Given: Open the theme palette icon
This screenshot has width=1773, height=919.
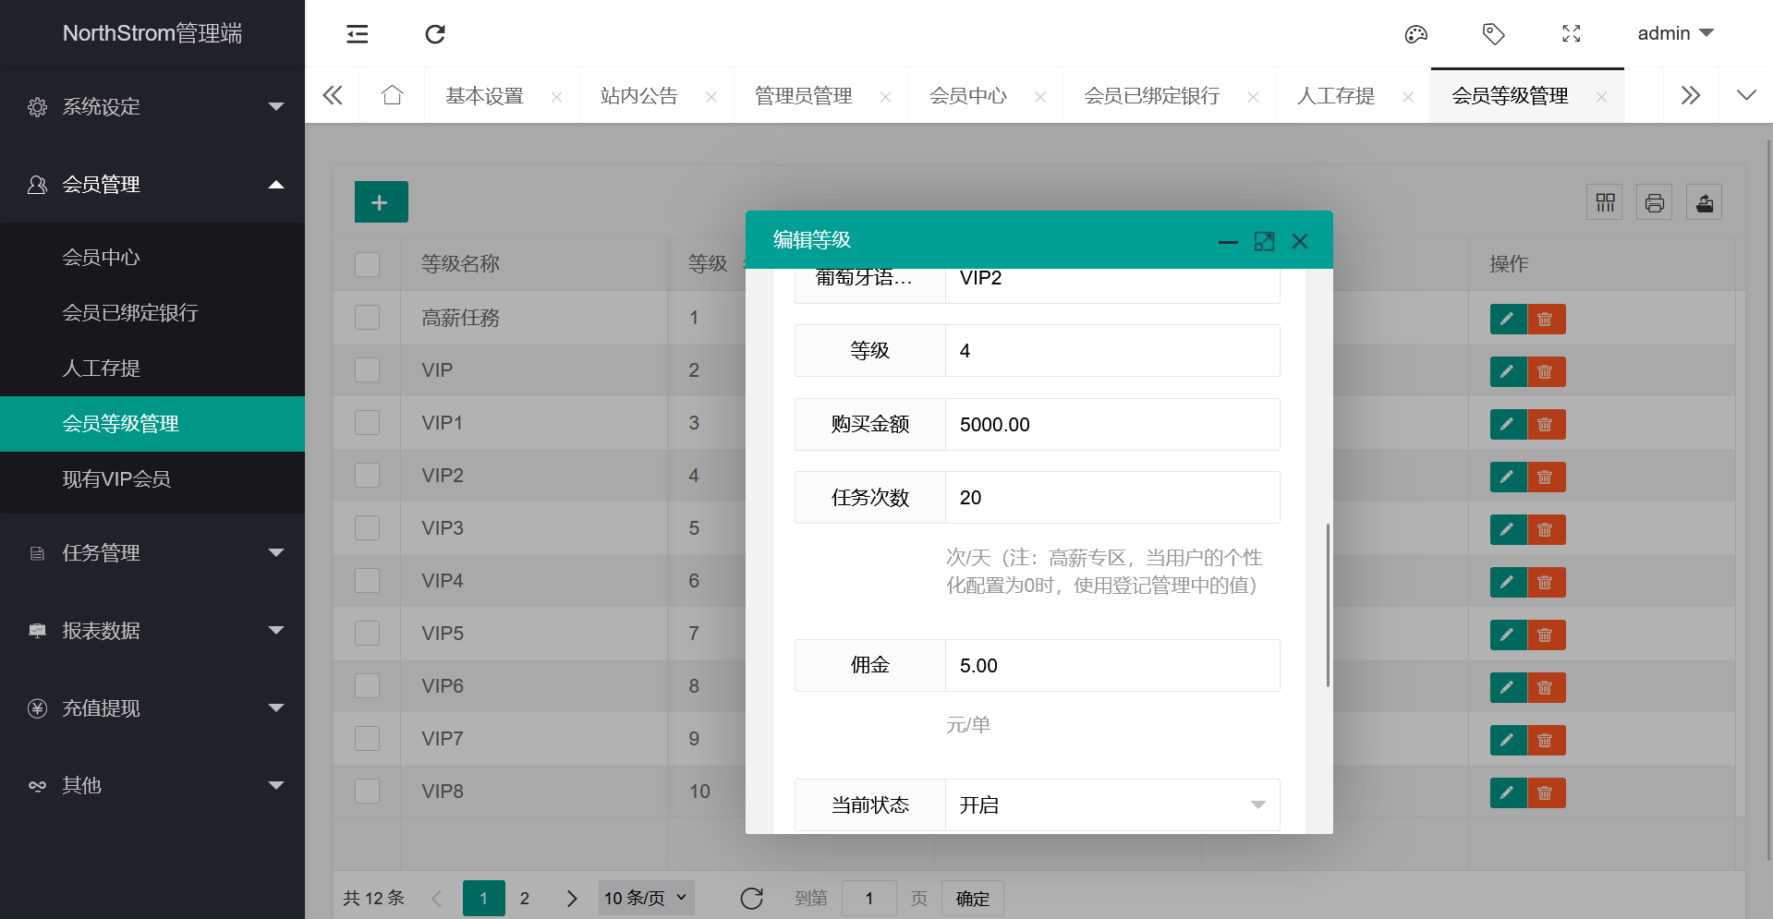Looking at the screenshot, I should (x=1415, y=34).
